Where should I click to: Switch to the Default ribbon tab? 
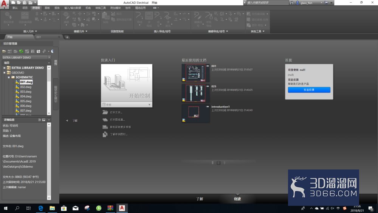tap(15, 8)
